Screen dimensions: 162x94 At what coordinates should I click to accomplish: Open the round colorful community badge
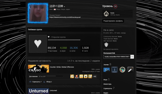[122, 69]
